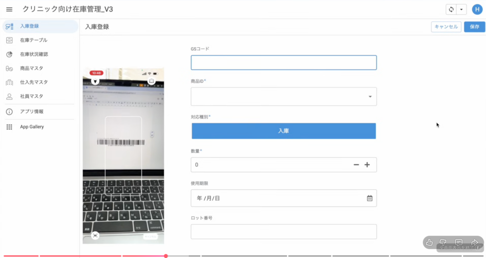486x258 pixels.
Task: Open the hamburger navigation menu
Action: coord(9,9)
